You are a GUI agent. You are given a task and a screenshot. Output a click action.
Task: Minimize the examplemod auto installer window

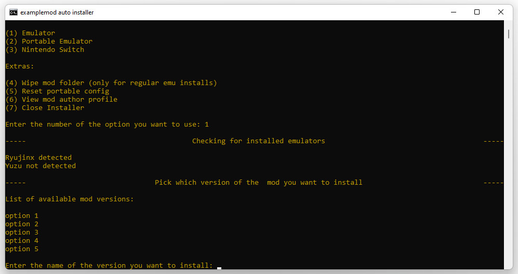[453, 12]
